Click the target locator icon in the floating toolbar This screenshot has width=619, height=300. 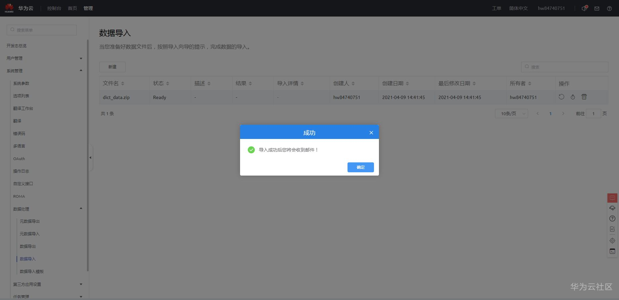coord(612,241)
